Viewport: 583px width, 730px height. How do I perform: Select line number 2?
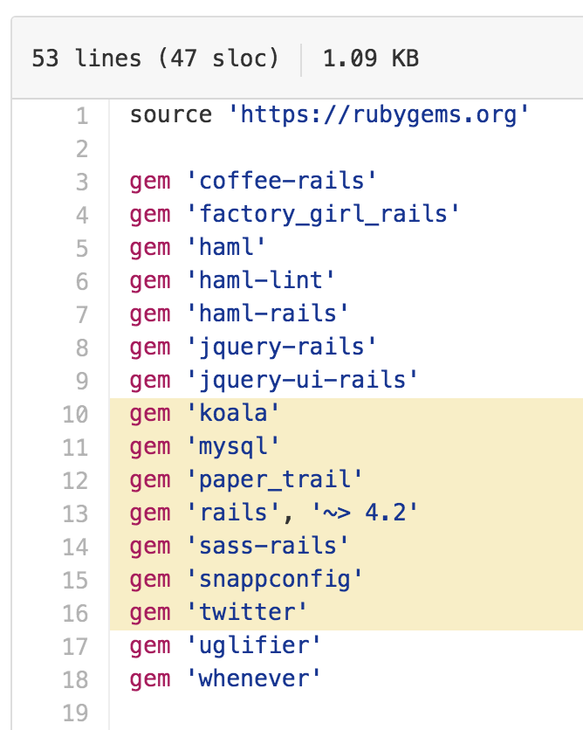(x=82, y=149)
